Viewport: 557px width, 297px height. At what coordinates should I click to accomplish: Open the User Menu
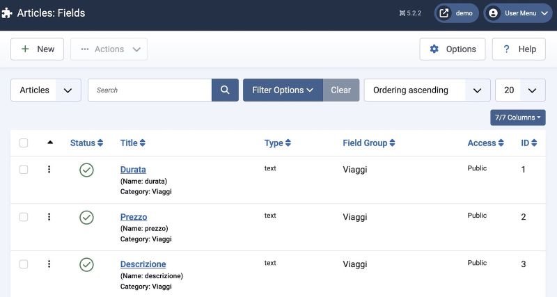(517, 13)
